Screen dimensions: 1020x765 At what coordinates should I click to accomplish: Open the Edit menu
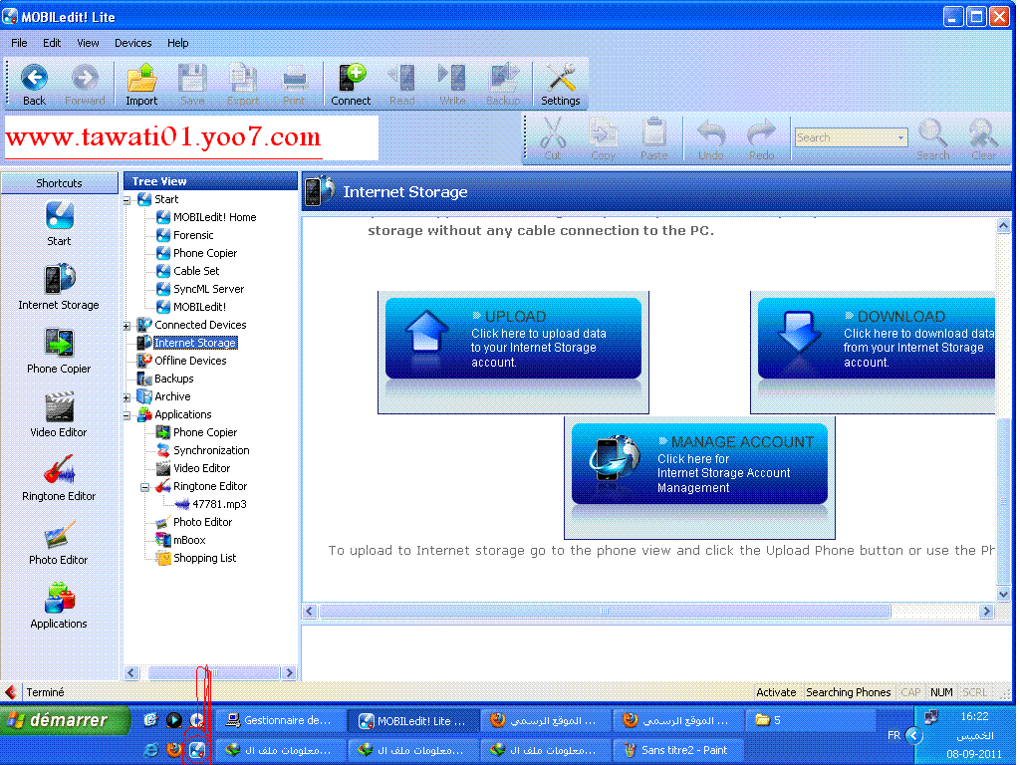tap(52, 43)
